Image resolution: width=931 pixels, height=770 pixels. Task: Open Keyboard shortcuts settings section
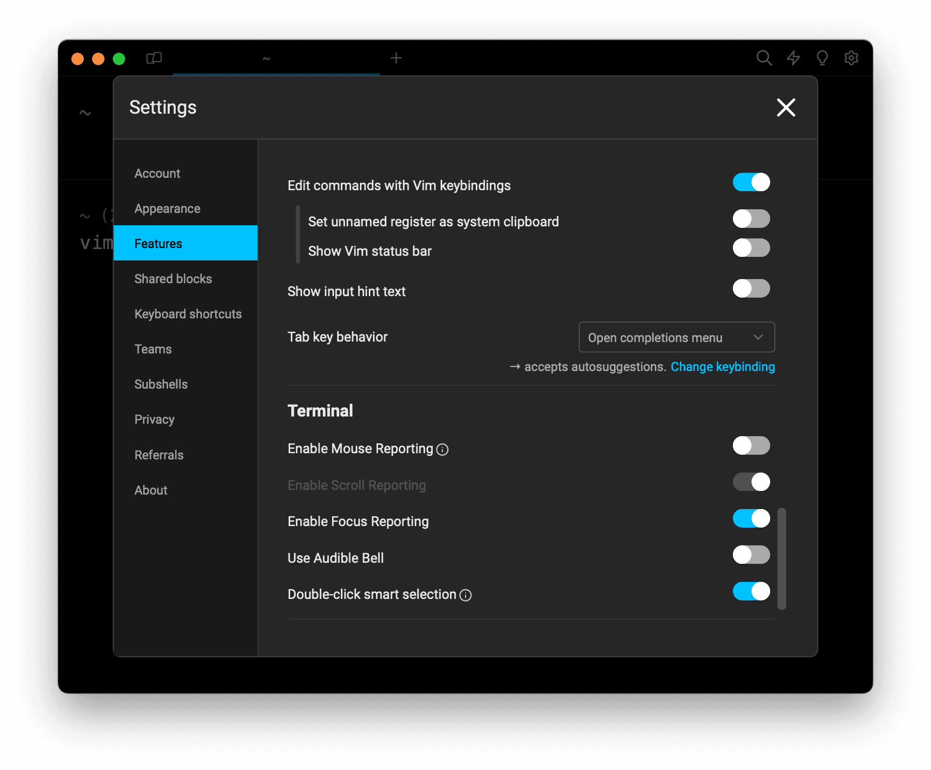click(x=188, y=314)
